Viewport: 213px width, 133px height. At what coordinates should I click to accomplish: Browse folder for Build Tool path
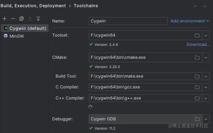pos(197,76)
